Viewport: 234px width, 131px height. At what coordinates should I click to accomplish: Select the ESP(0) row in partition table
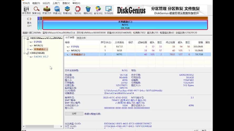(137, 47)
